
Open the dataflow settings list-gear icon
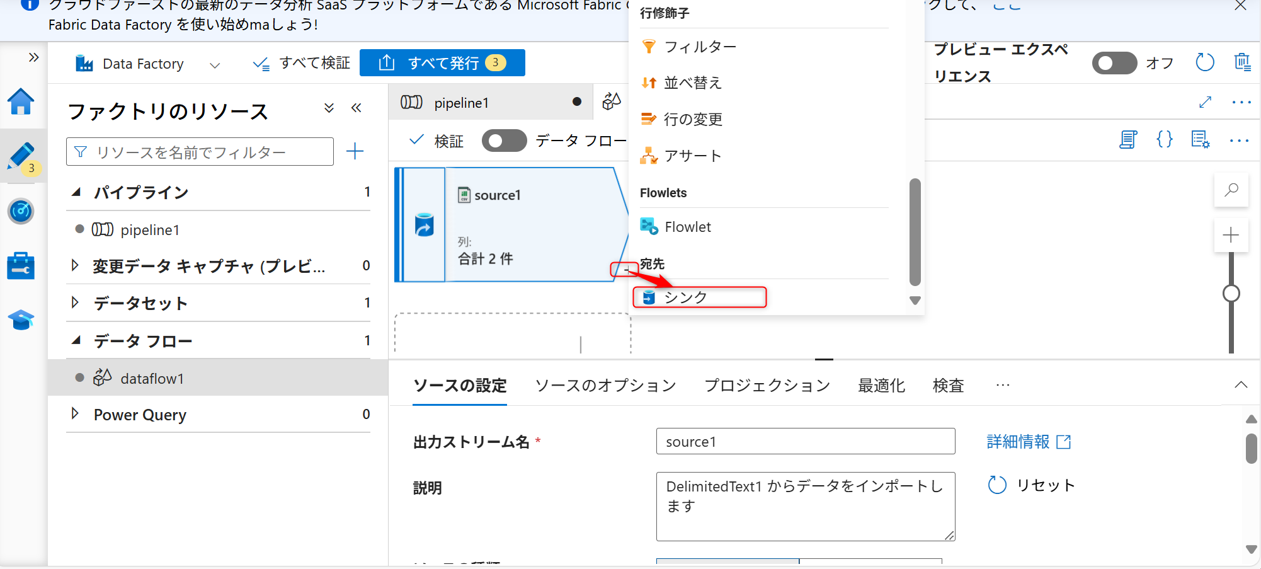(1201, 140)
